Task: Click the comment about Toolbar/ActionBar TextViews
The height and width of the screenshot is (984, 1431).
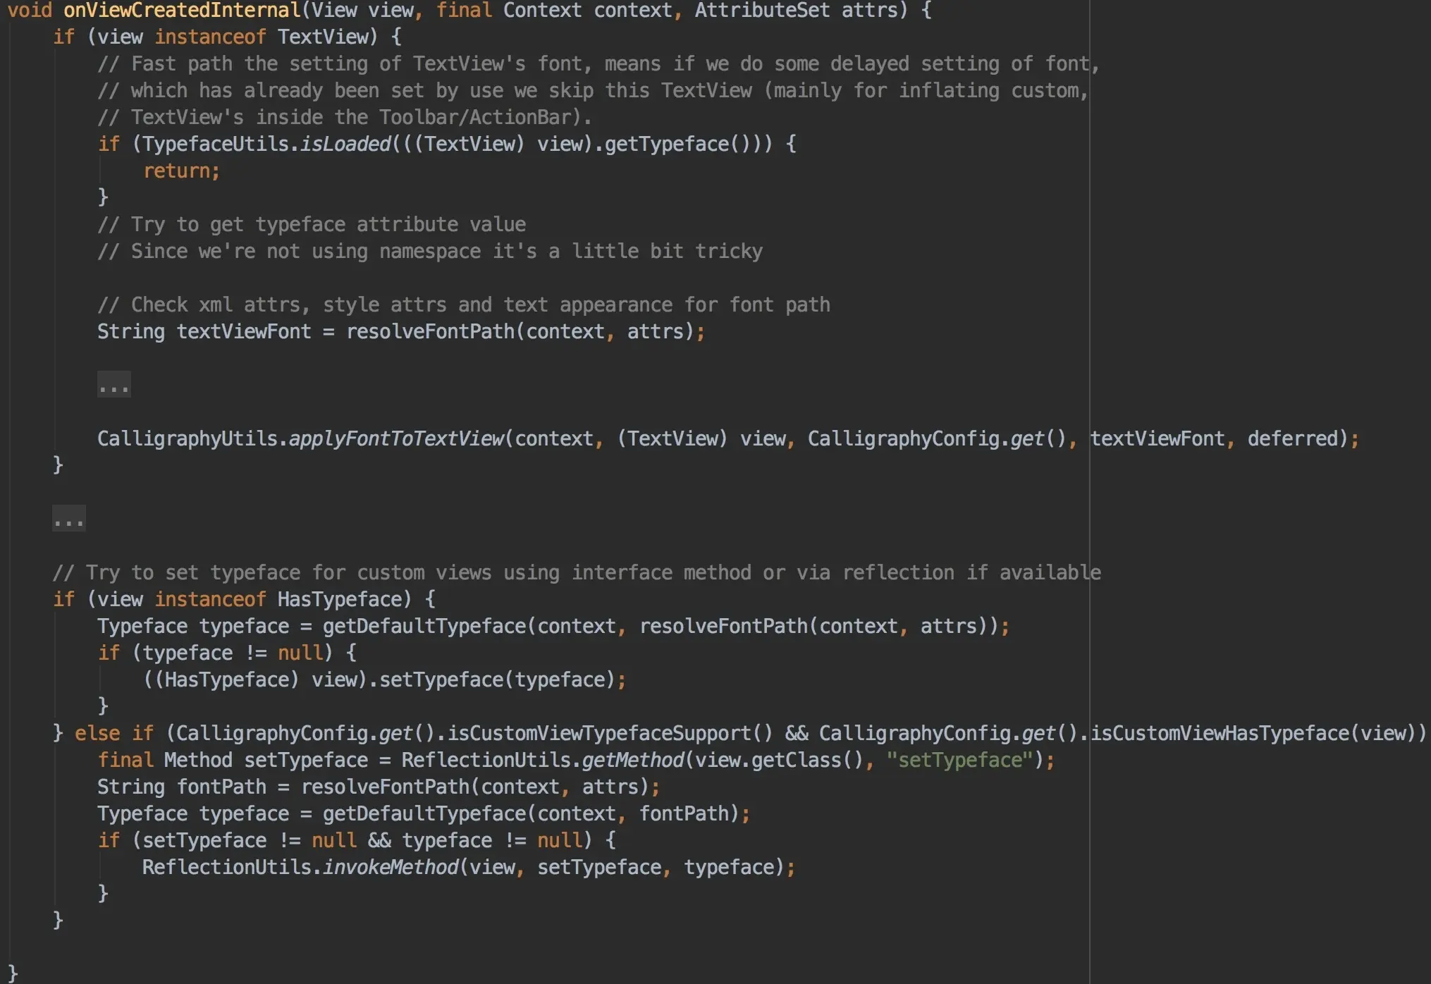Action: [345, 116]
